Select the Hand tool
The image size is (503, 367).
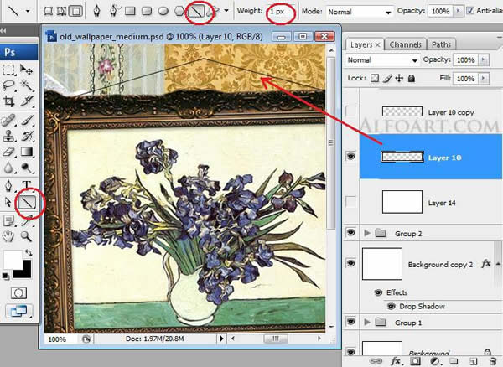[x=8, y=237]
